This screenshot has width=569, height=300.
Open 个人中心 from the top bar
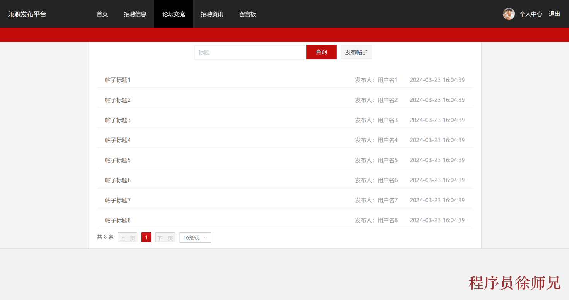pos(531,14)
